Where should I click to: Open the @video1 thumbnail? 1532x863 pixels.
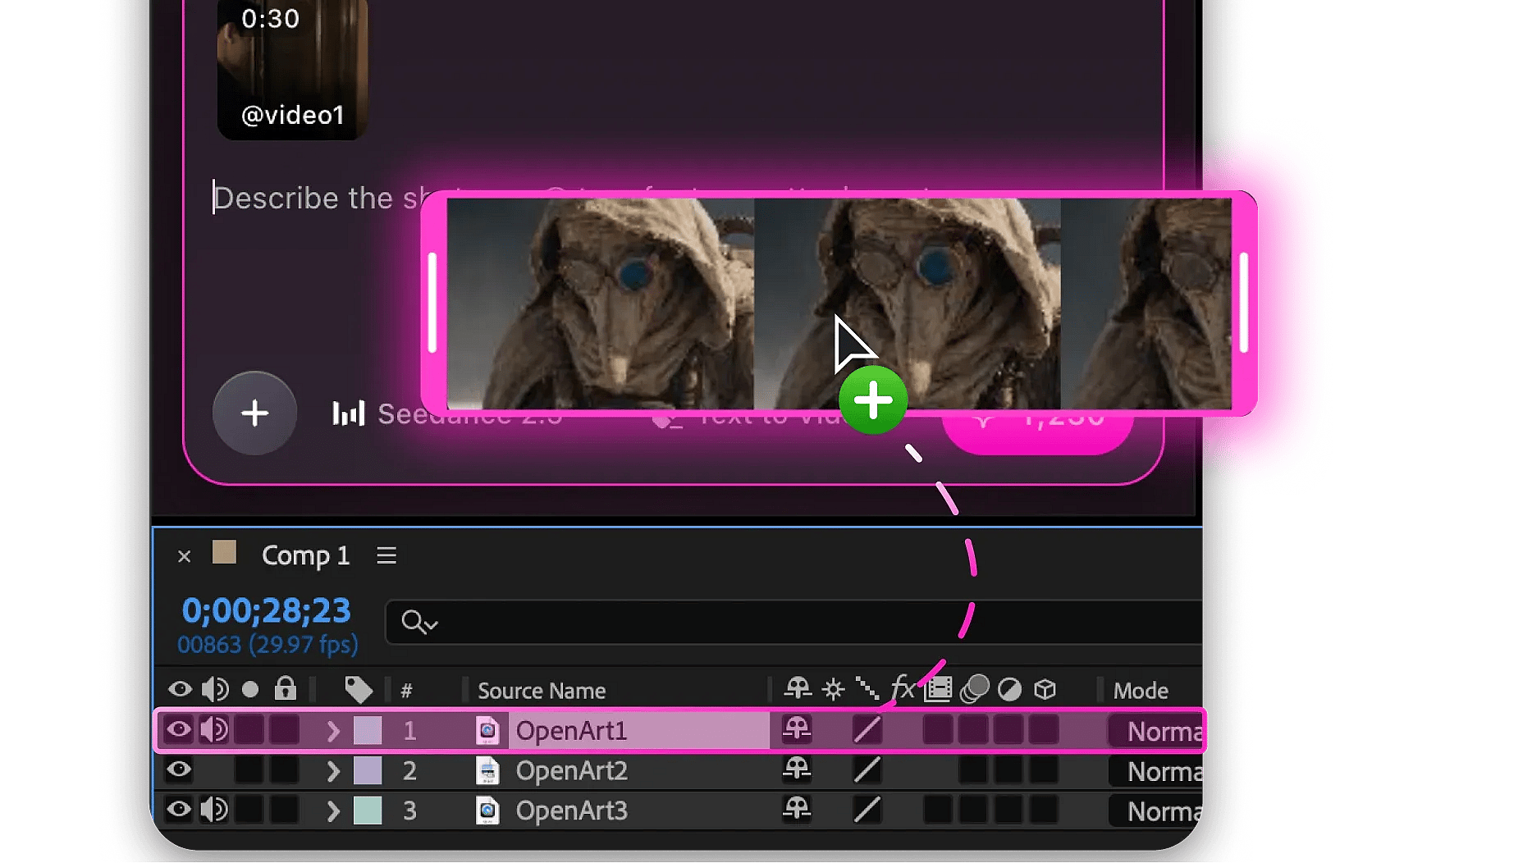pyautogui.click(x=292, y=69)
